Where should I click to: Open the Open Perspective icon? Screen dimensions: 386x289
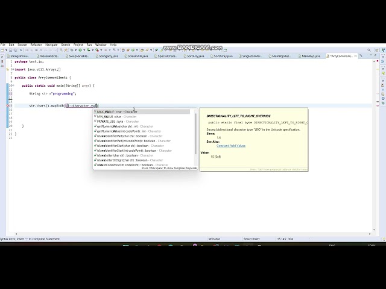(376, 50)
